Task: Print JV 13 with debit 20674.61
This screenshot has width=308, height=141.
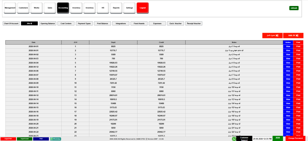Action: pyautogui.click(x=298, y=95)
